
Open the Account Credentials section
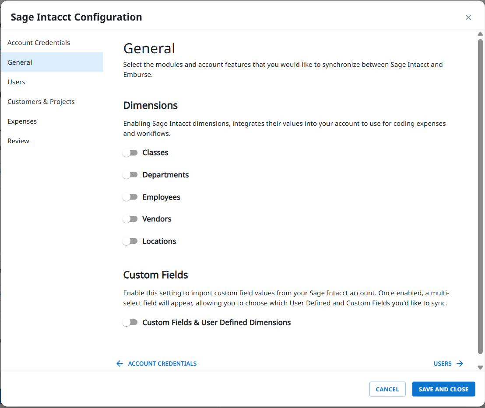click(x=39, y=42)
